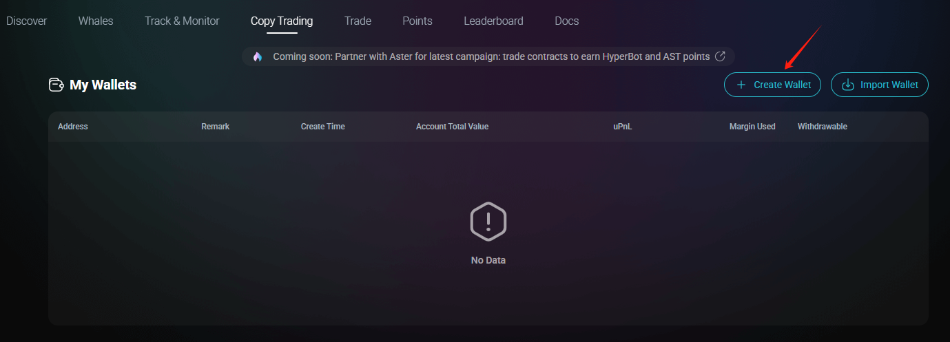This screenshot has width=950, height=342.
Task: Open the Aster campaign announcement text
Action: (491, 56)
